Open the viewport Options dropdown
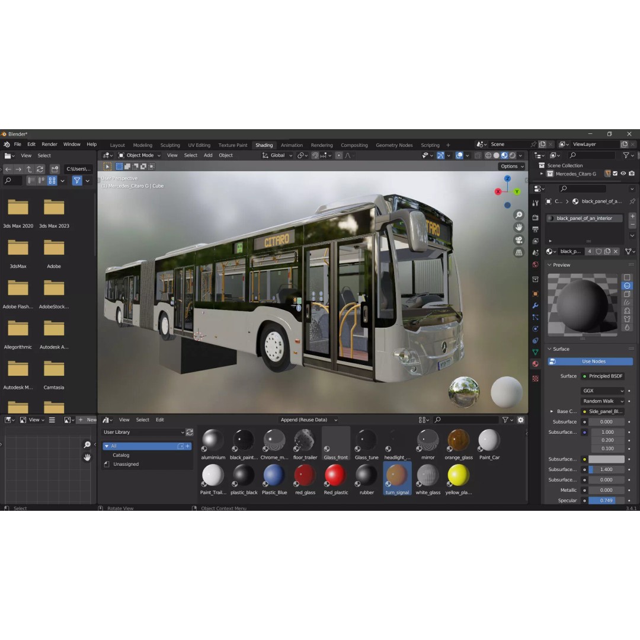The image size is (640, 640). point(512,167)
